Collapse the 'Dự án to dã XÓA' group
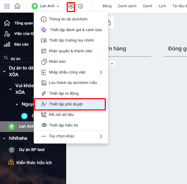187x184 pixels. click(4, 71)
